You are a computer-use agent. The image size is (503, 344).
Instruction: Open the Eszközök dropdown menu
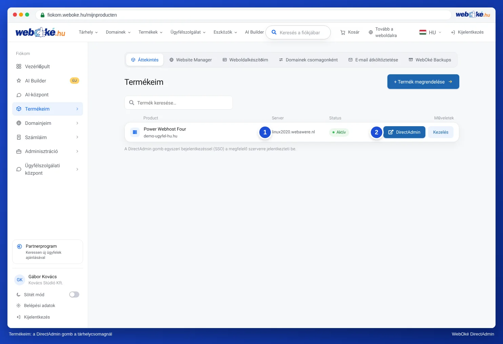click(x=225, y=32)
